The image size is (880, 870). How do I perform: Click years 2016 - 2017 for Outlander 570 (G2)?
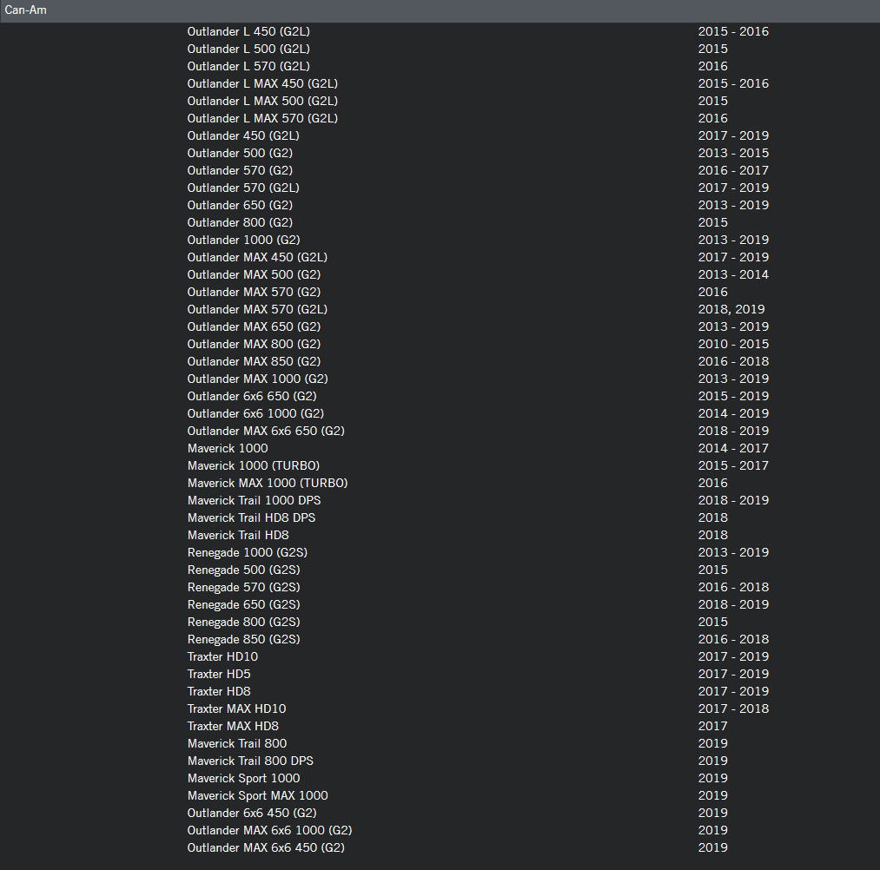pyautogui.click(x=733, y=170)
